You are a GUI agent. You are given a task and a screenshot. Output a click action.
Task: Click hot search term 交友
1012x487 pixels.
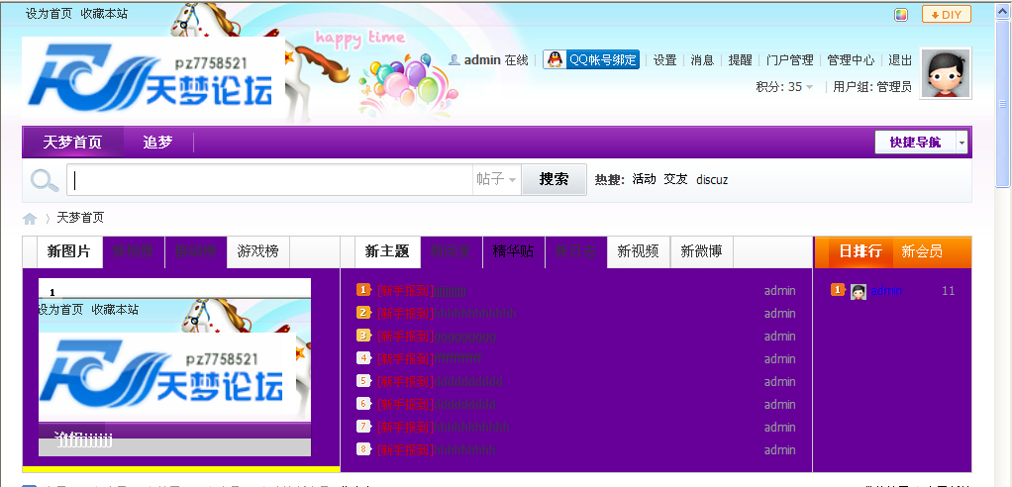coord(675,179)
